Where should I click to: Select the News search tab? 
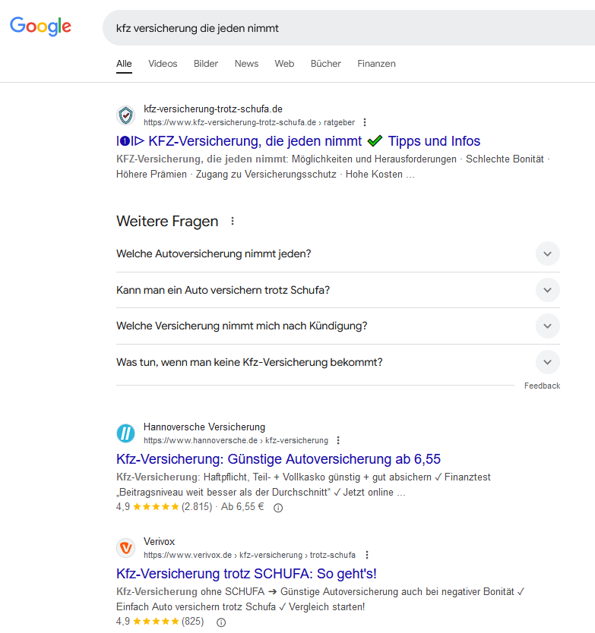(x=246, y=64)
